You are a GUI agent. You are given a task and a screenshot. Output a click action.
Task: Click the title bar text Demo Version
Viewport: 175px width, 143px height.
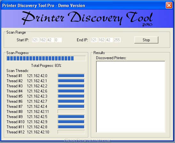(72, 5)
